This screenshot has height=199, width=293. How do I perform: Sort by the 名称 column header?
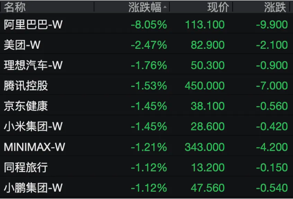pos(15,7)
